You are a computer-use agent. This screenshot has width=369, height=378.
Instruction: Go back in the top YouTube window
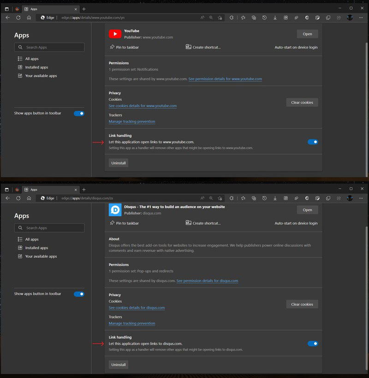(8, 18)
